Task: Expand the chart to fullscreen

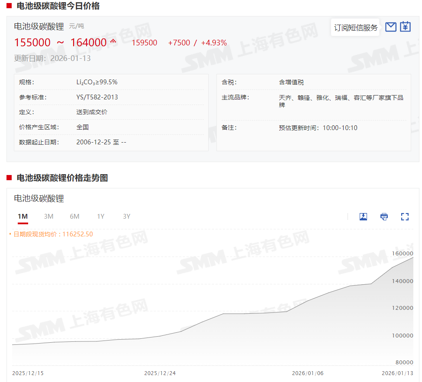Action: pyautogui.click(x=405, y=216)
